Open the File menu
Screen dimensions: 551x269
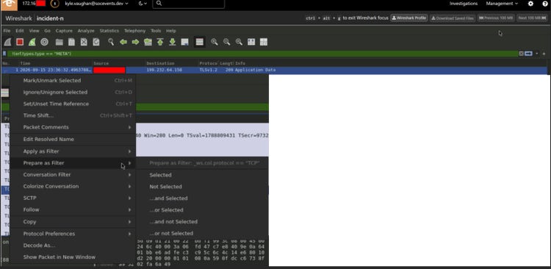point(7,31)
